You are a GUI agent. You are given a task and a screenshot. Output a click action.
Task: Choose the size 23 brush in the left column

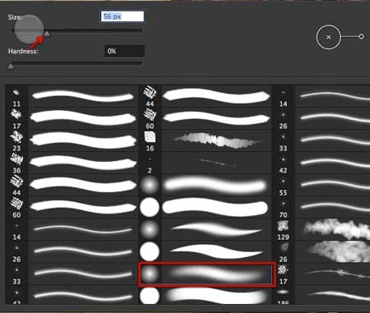(x=72, y=140)
